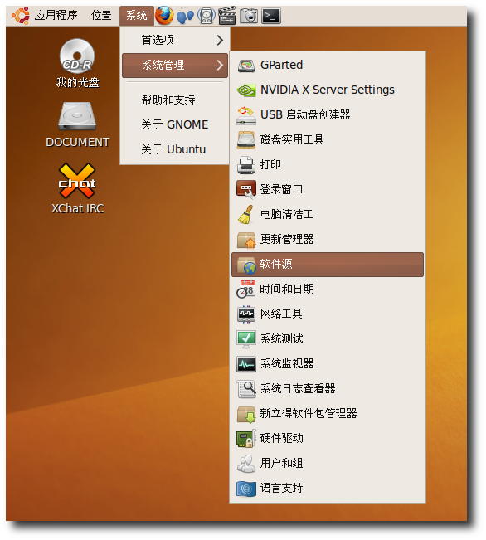486x540 pixels.
Task: Click the GParted disk icon
Action: [246, 65]
